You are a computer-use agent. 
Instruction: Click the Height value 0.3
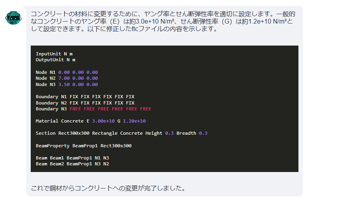169,133
